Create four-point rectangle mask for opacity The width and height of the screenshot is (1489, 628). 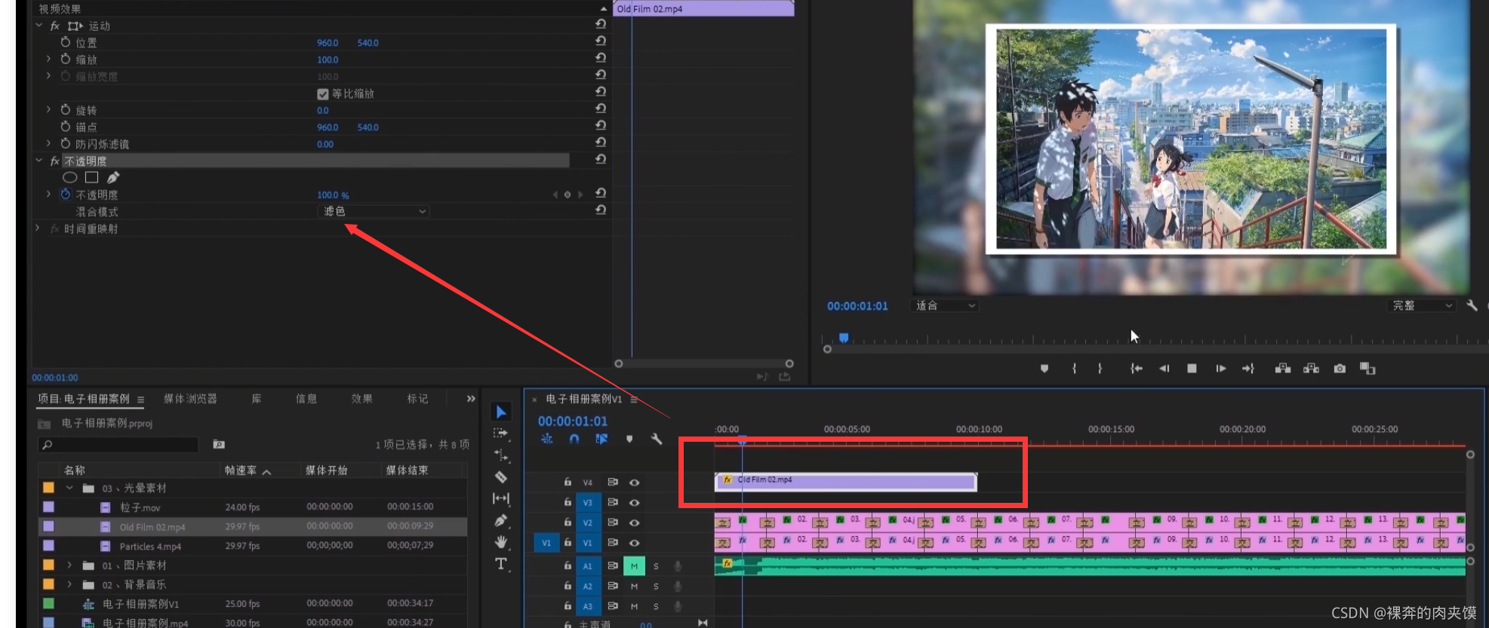[92, 177]
